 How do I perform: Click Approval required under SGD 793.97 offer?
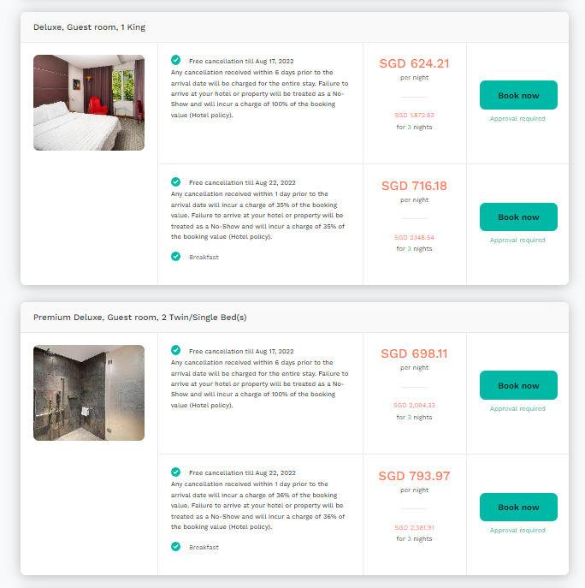point(517,531)
